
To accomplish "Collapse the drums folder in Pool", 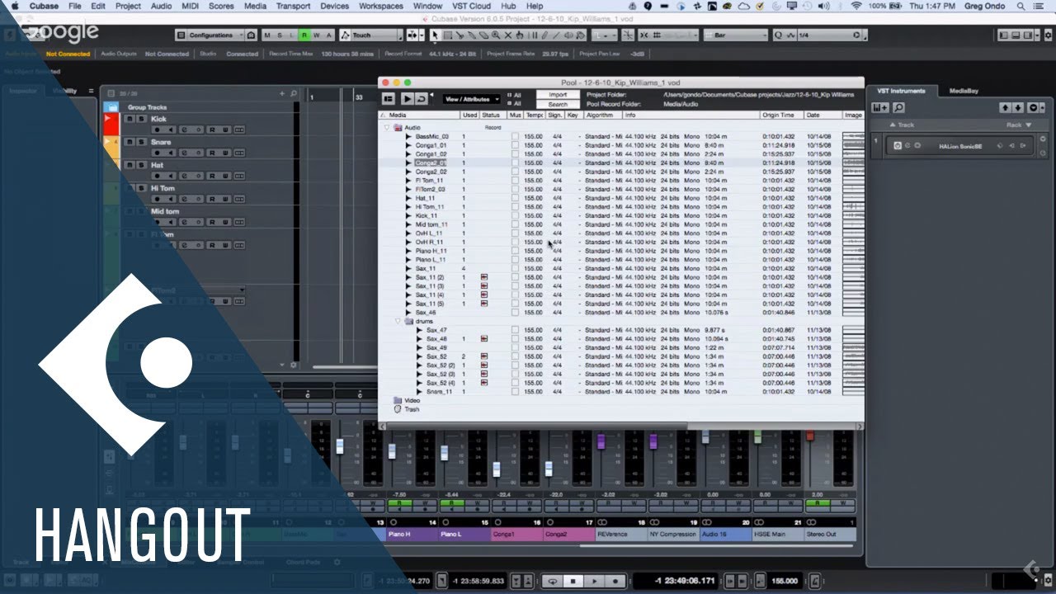I will [398, 322].
